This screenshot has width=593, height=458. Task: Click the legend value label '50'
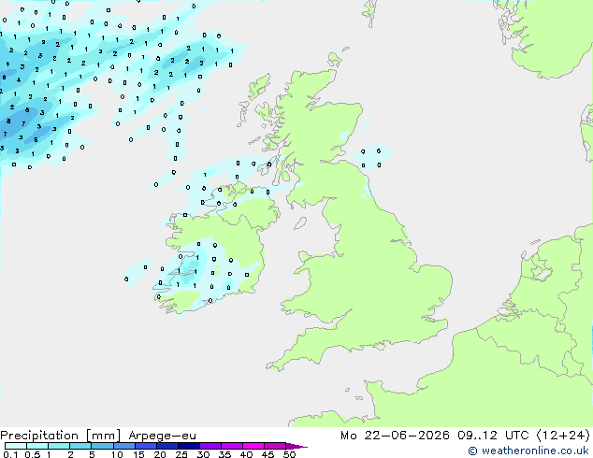coord(289,454)
